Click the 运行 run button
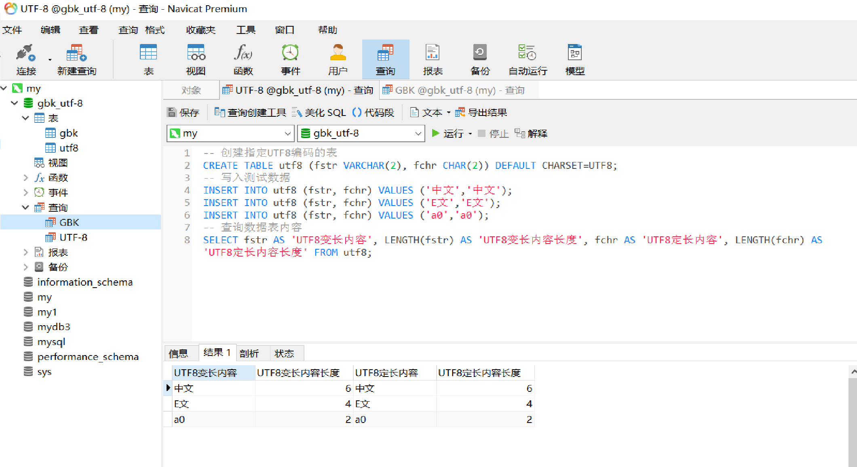 pos(448,134)
